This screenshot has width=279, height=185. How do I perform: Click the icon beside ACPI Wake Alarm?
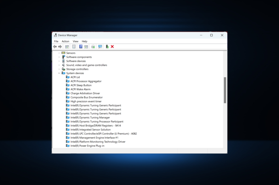68,89
